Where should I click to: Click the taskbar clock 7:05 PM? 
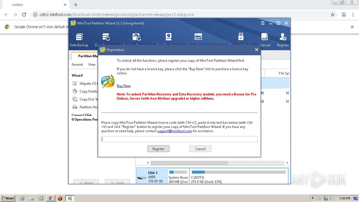tap(344, 198)
